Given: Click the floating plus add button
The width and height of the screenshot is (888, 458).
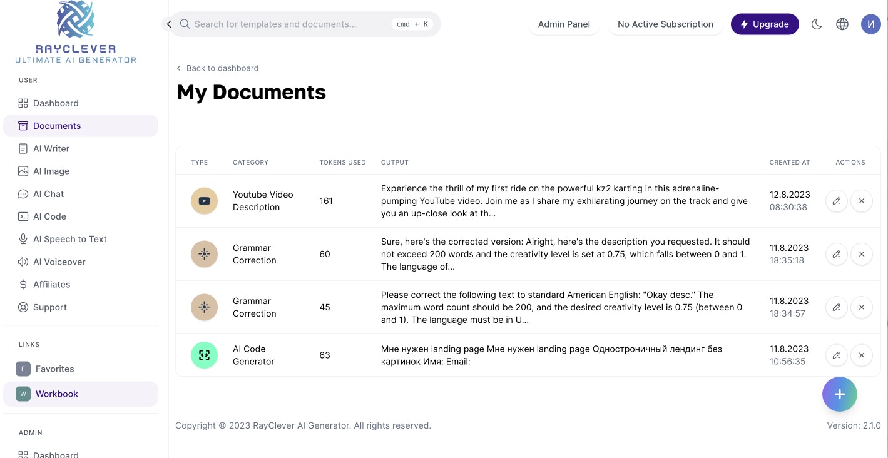Looking at the screenshot, I should click(840, 394).
